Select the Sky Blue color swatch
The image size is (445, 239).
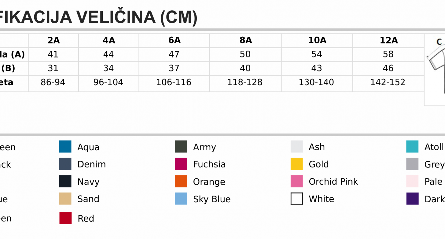181,199
